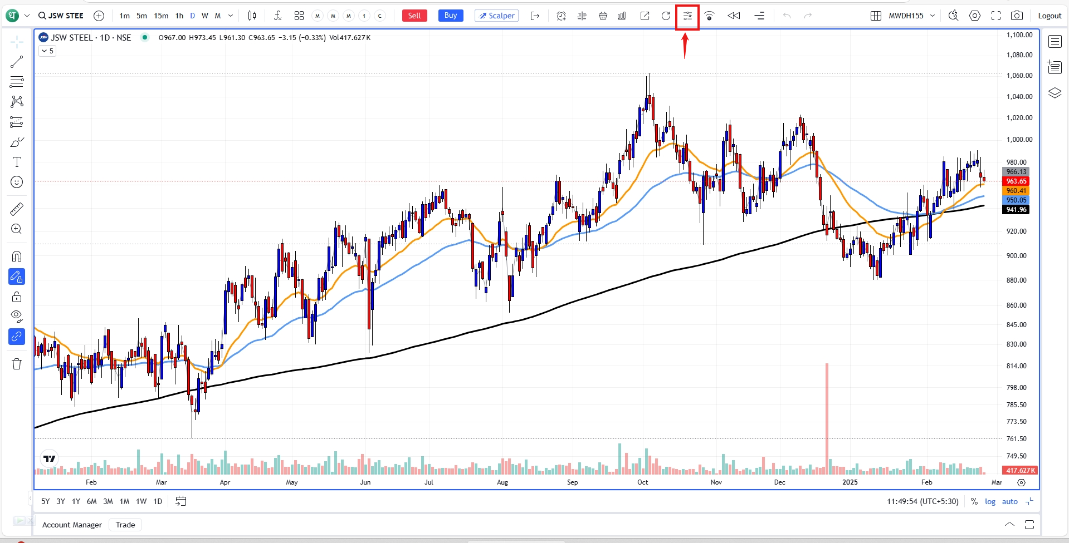Screen dimensions: 1069x543
Task: Toggle lock all drawing tools
Action: pyautogui.click(x=17, y=297)
